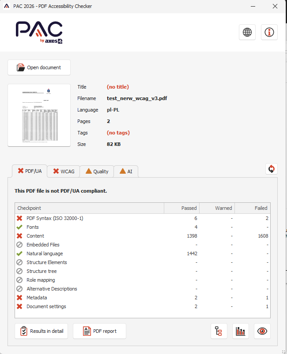Image resolution: width=287 pixels, height=354 pixels.
Task: Select the Structure Elements checkpoint row
Action: (143, 262)
